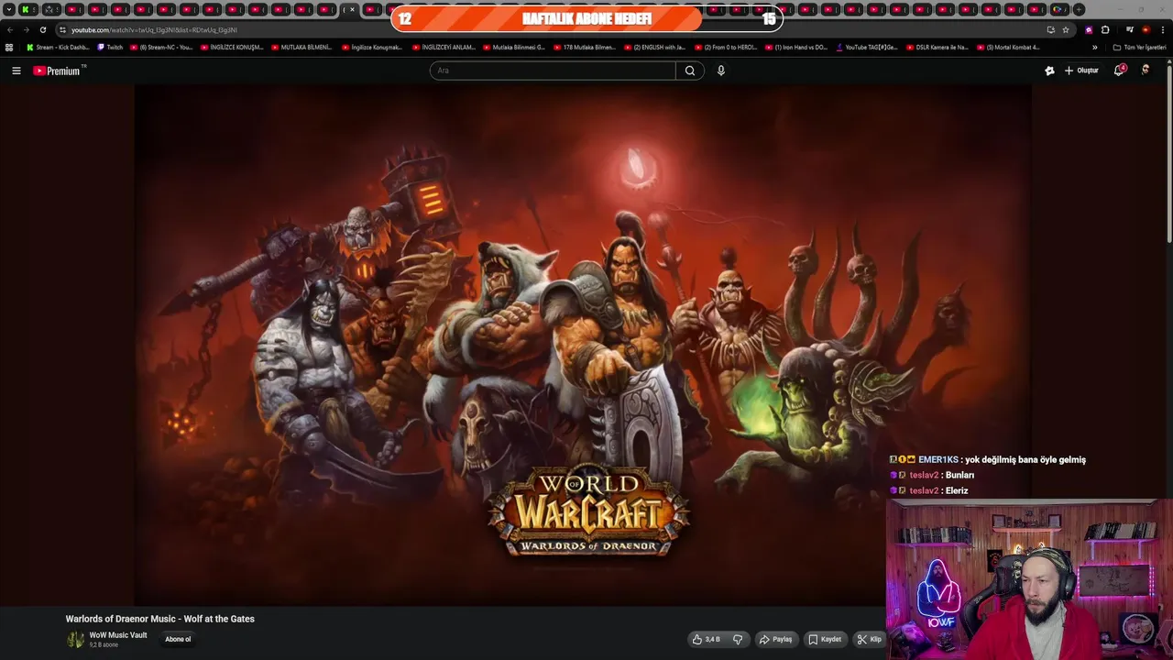Open WoW Music Vault channel avatar
Image resolution: width=1173 pixels, height=660 pixels.
(75, 639)
